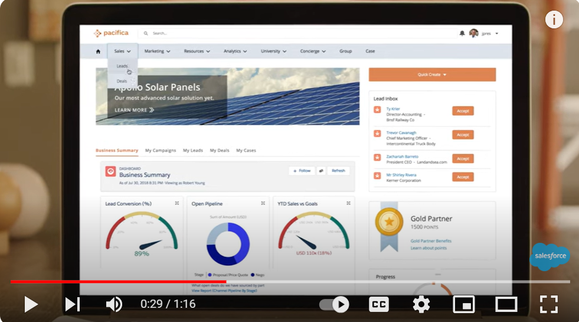This screenshot has height=322, width=579.
Task: Open video settings gear
Action: (421, 304)
